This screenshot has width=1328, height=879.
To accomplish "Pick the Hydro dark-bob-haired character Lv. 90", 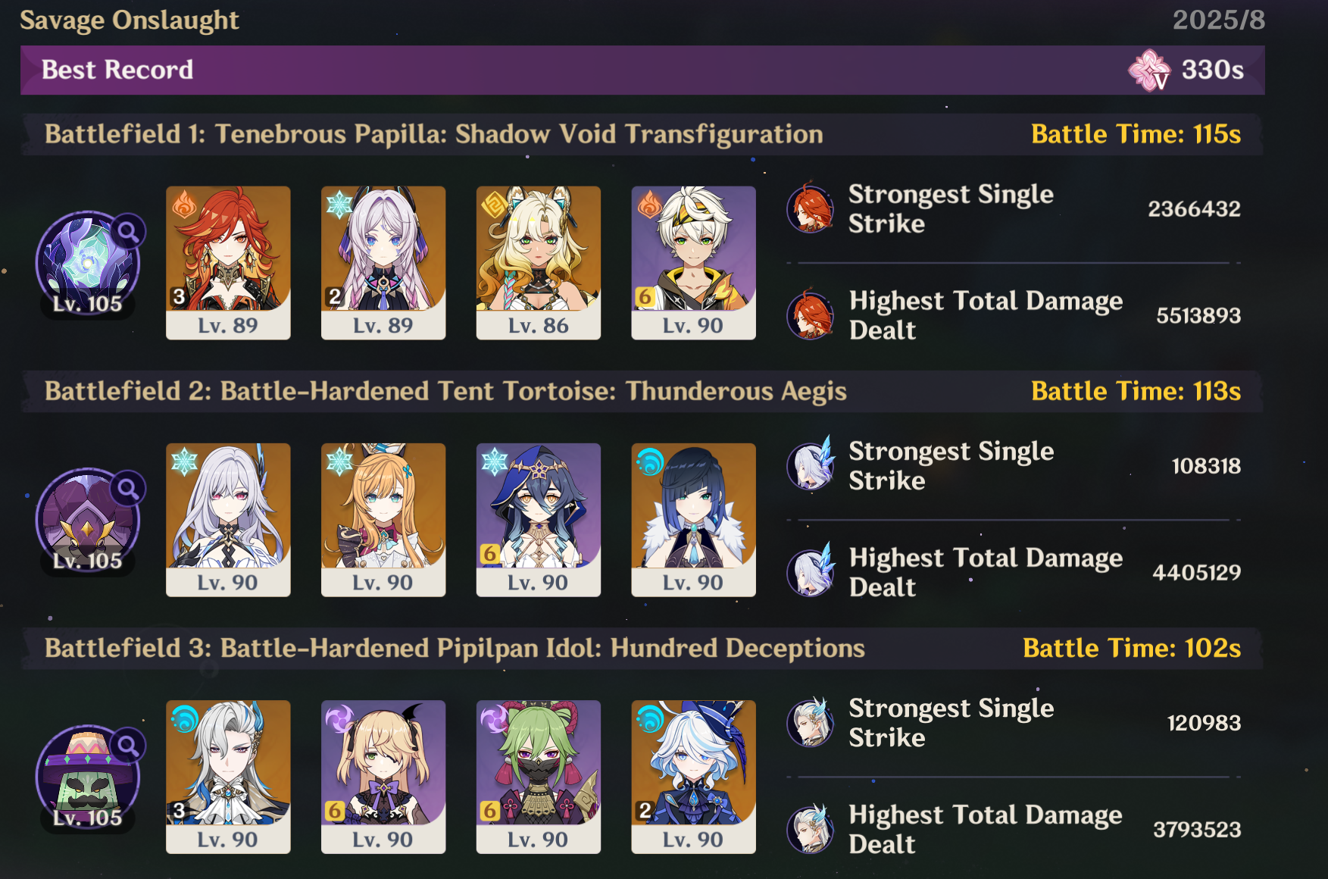I will pyautogui.click(x=694, y=520).
